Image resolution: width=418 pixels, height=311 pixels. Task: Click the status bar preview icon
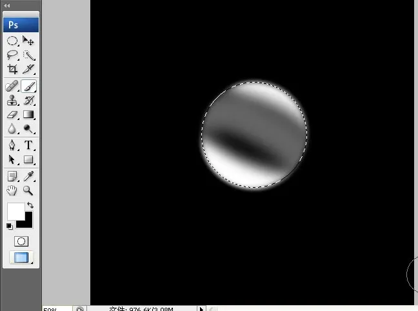pos(79,309)
